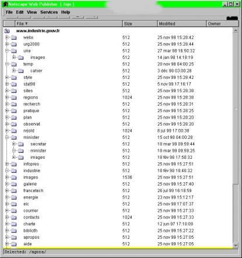Click the stat98 folder icon
This screenshot has width=242, height=258.
[x=14, y=84]
